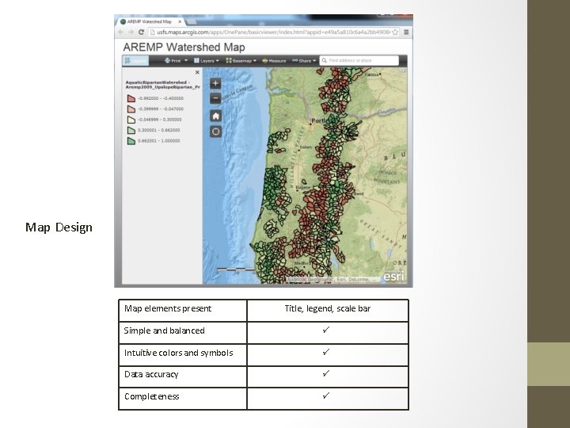This screenshot has width=570, height=428.
Task: Open the Print dropdown
Action: [176, 61]
